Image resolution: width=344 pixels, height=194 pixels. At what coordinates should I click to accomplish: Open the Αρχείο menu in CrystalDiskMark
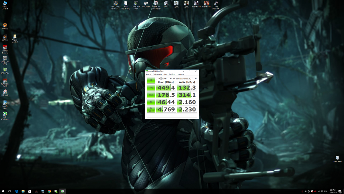(x=148, y=74)
